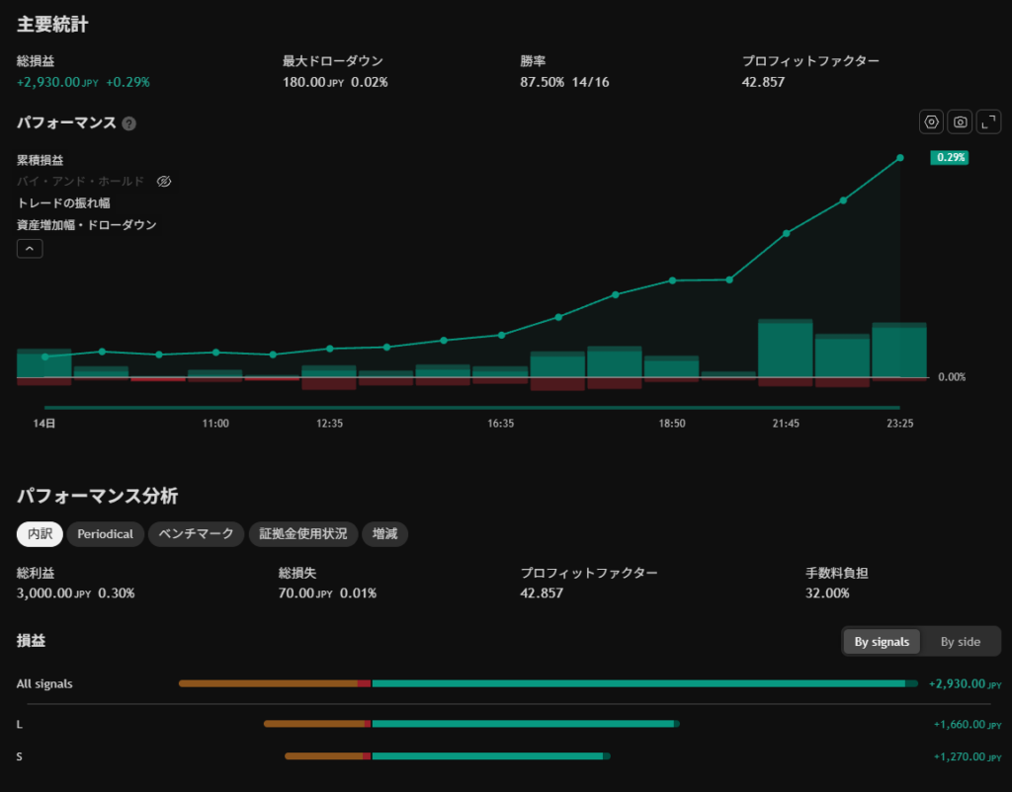Click the 手数料負担 32.00% value
This screenshot has height=792, width=1012.
827,594
